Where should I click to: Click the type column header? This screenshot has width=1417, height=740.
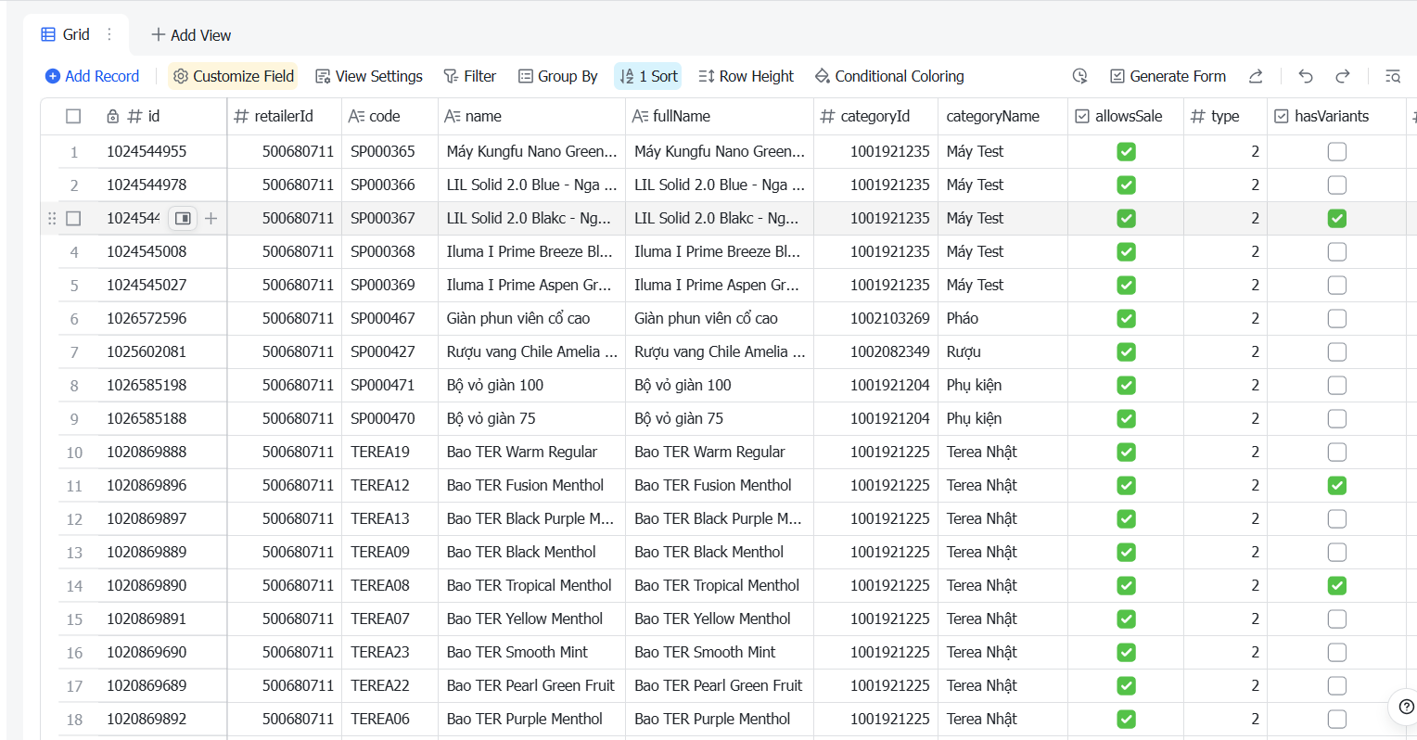click(1225, 116)
